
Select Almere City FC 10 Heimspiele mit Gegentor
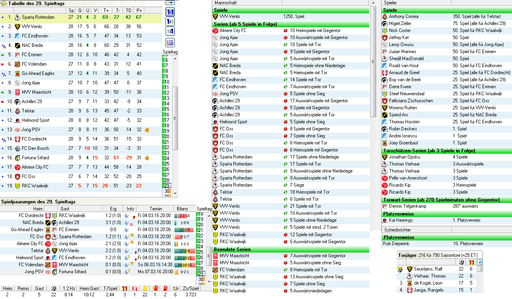[x=291, y=30]
